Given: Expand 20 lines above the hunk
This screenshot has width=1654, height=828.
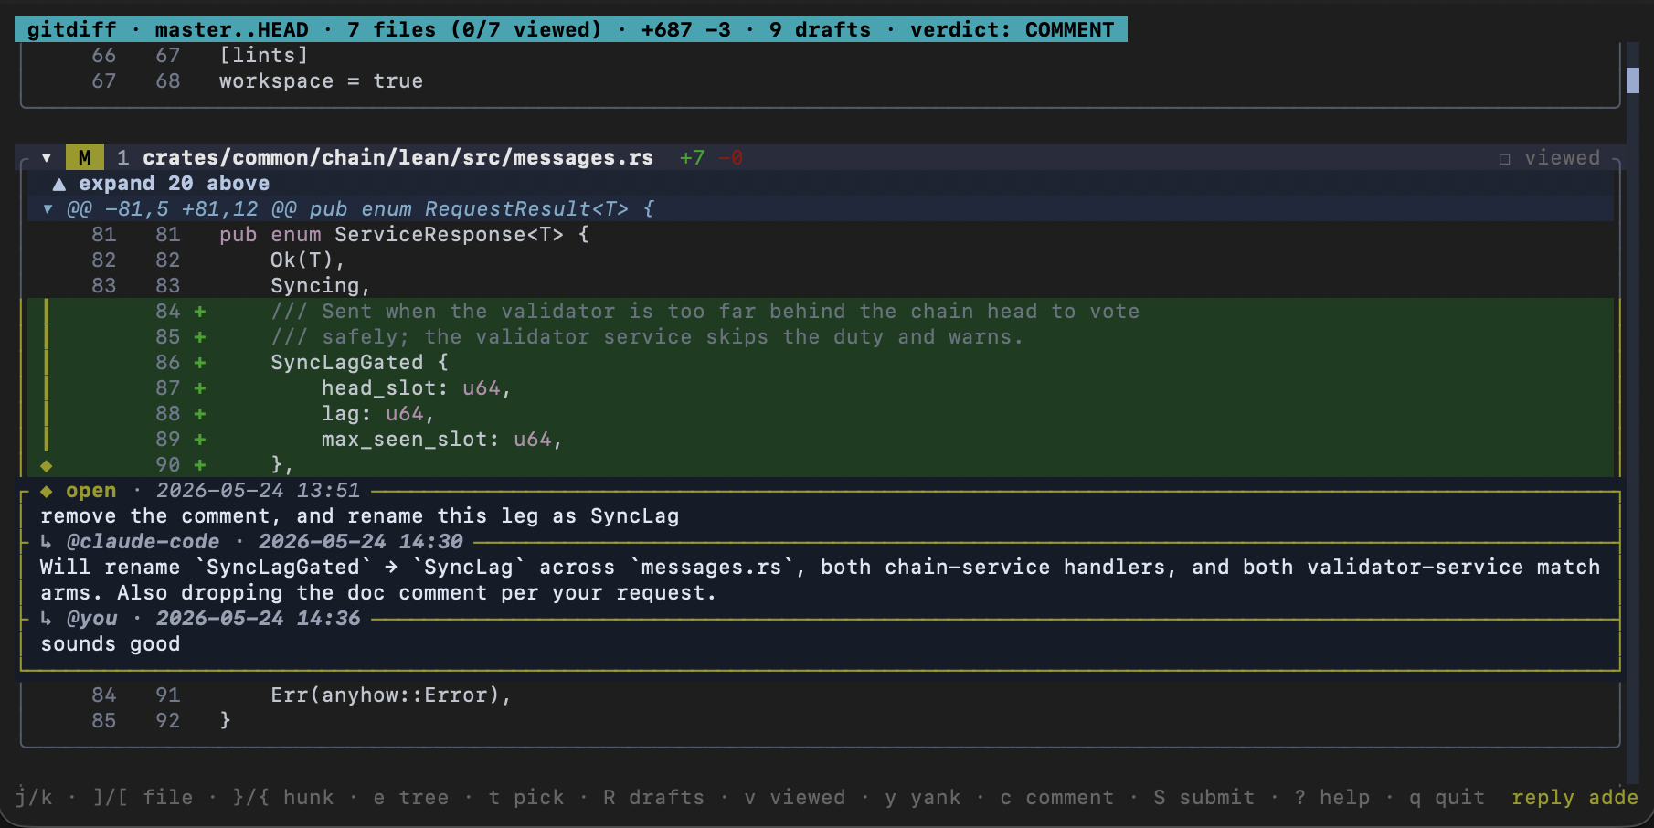Looking at the screenshot, I should 162,184.
